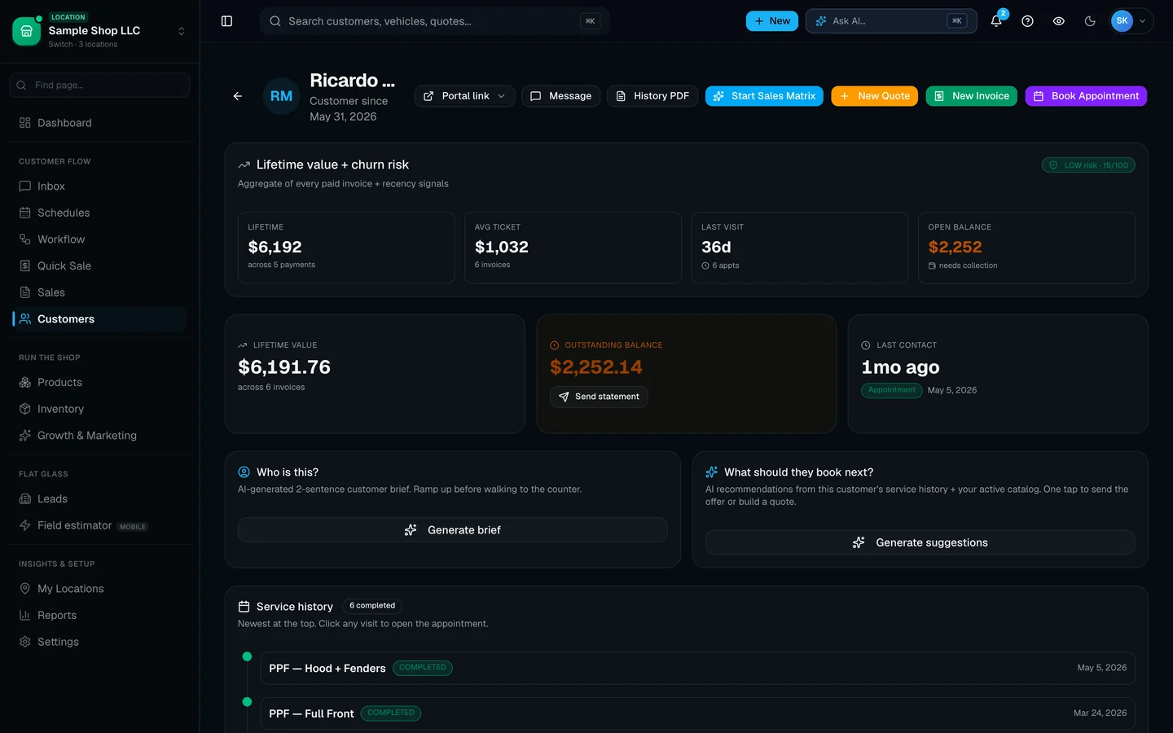Click the Last contact clock icon

pyautogui.click(x=866, y=345)
